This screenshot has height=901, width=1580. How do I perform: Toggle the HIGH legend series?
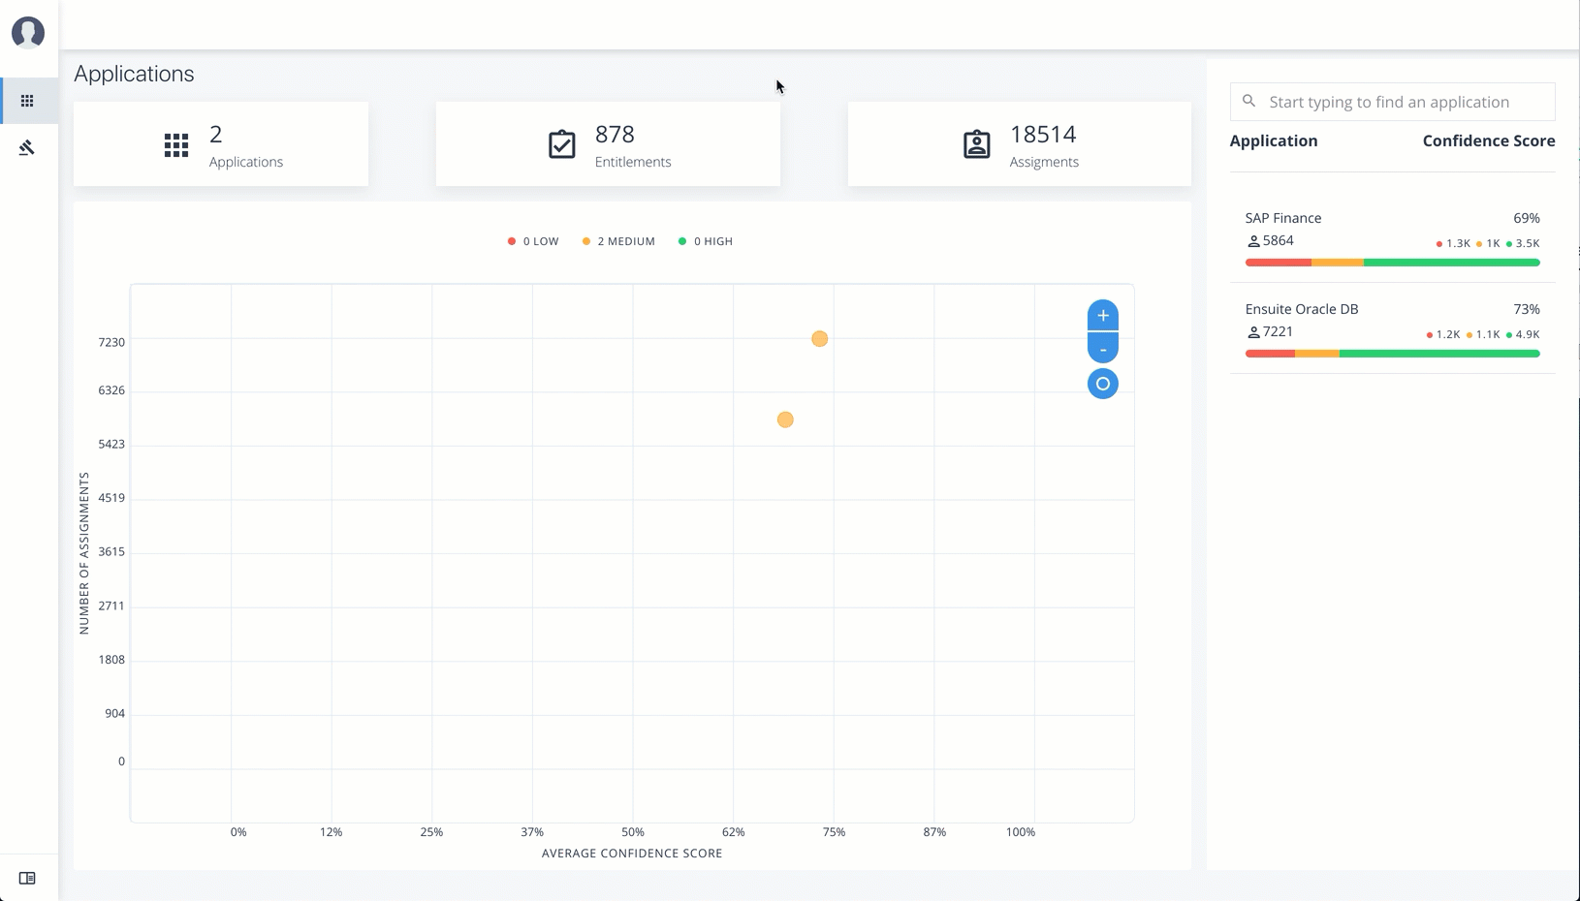706,241
